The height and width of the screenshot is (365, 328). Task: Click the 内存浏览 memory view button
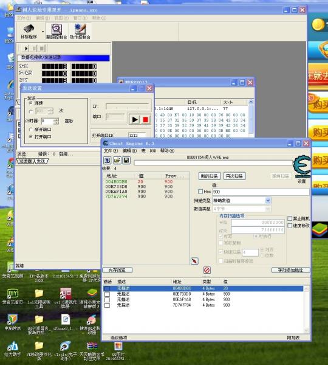point(117,270)
